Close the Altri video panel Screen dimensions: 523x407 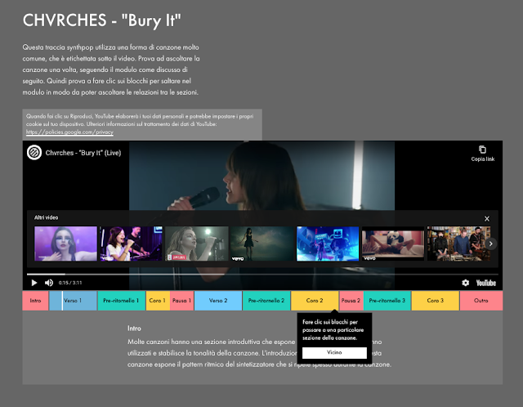click(487, 219)
